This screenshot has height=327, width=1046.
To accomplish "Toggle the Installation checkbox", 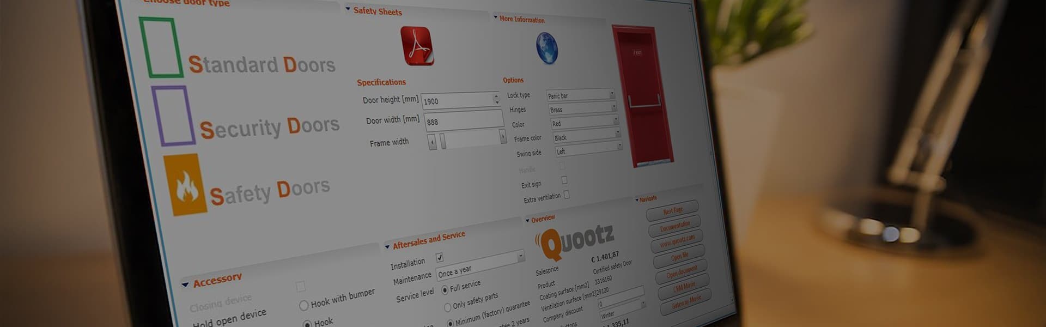I will (x=440, y=257).
